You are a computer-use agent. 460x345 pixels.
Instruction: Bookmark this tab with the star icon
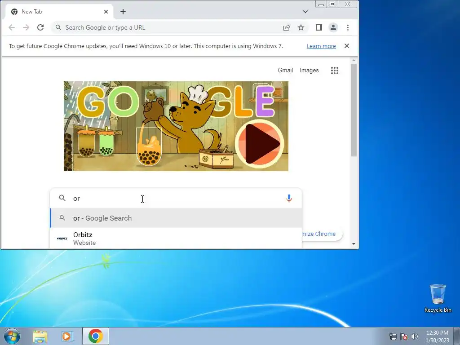coord(301,27)
